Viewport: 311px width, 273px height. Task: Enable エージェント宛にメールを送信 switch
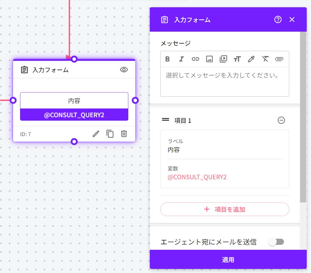click(276, 242)
